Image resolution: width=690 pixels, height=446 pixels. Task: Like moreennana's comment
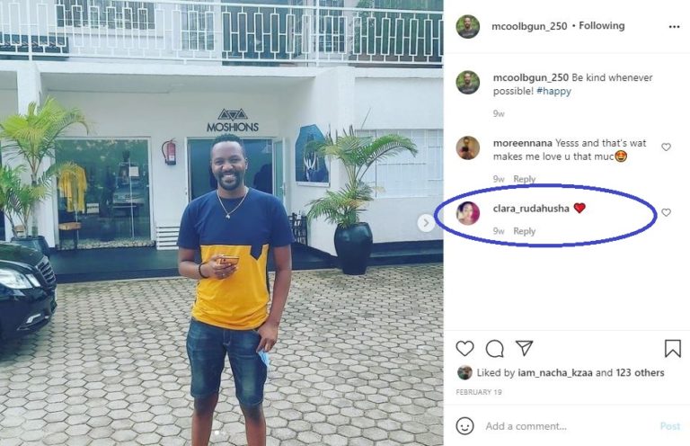[x=666, y=147]
